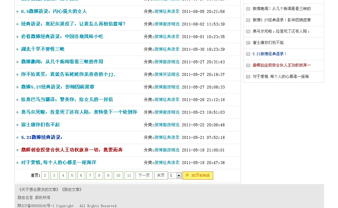Click category 微博笑话精选 dated 2011-05-27
The width and height of the screenshot is (338, 208).
(x=167, y=74)
